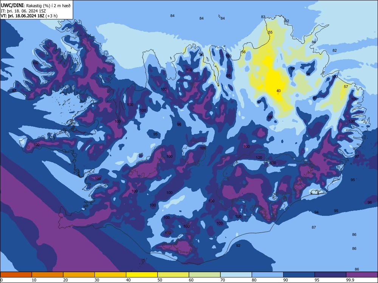Click the legend label '50'

tap(160, 280)
